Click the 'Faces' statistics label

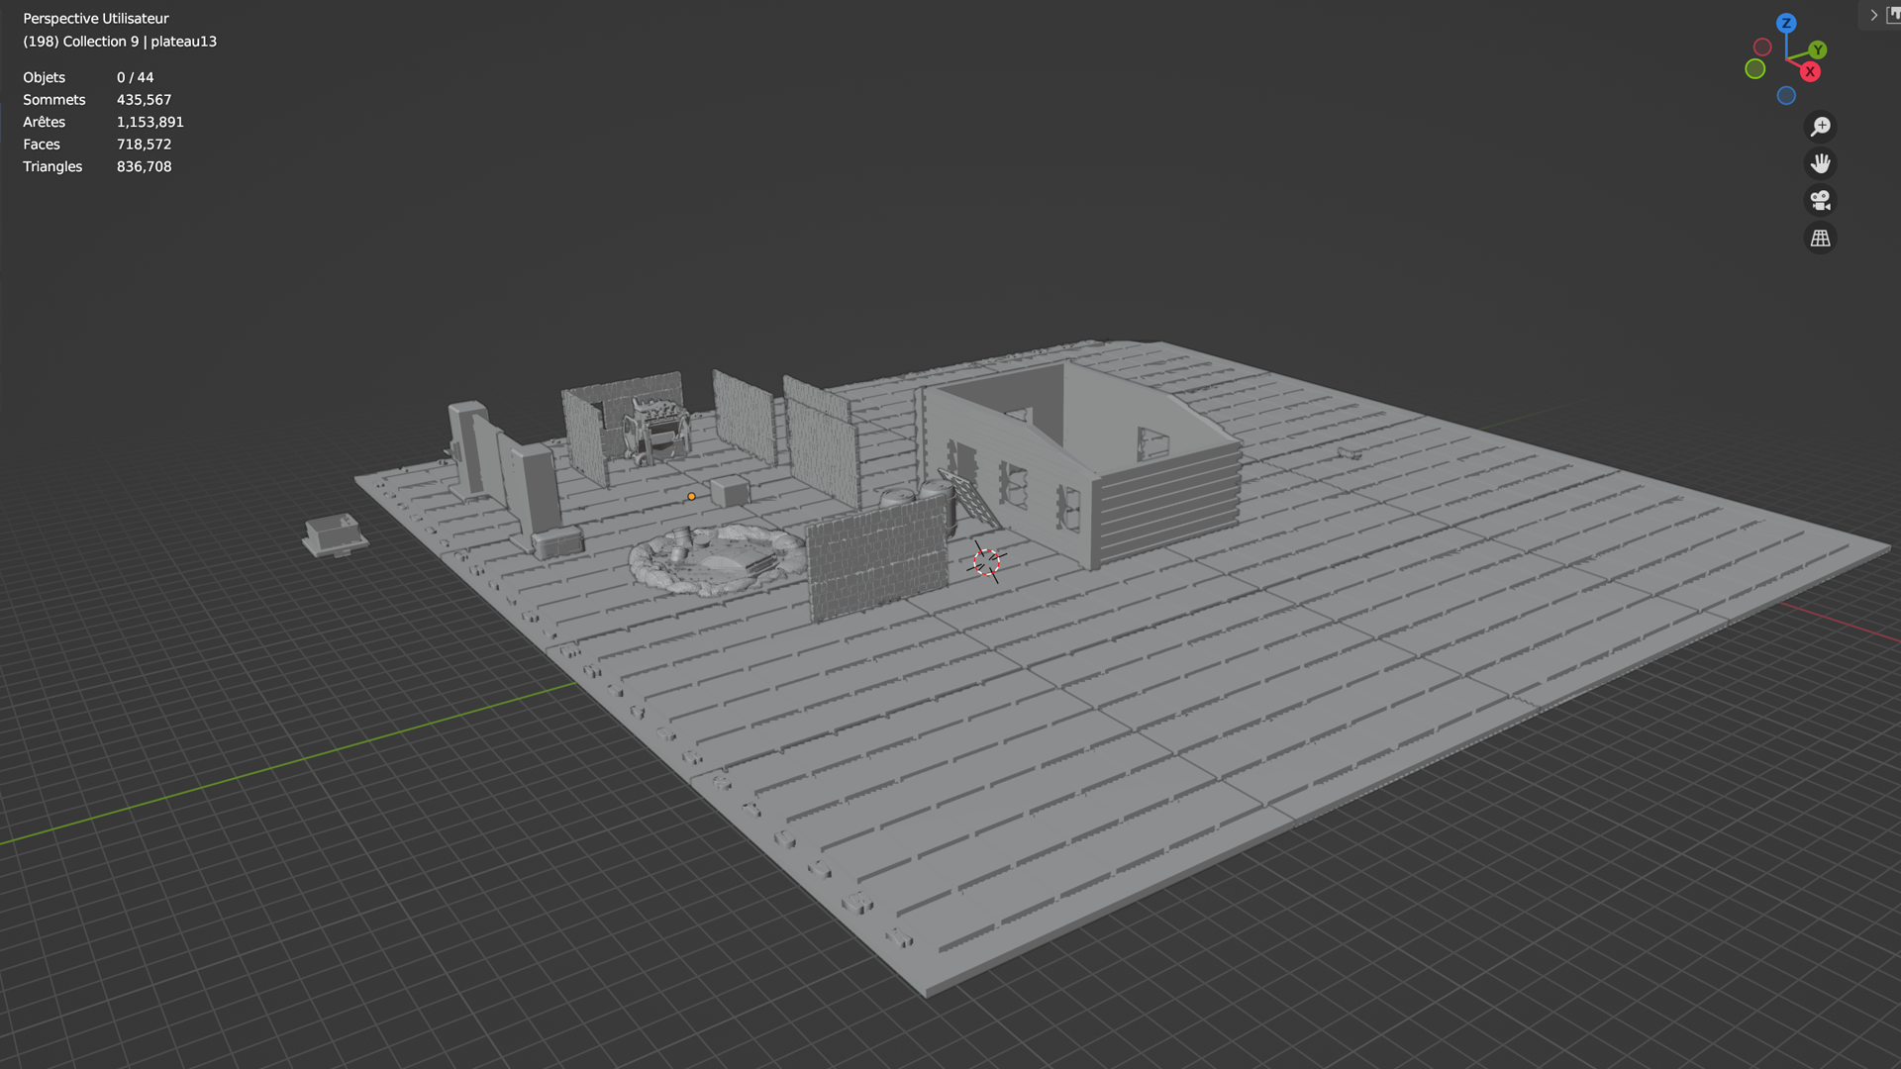(x=42, y=145)
